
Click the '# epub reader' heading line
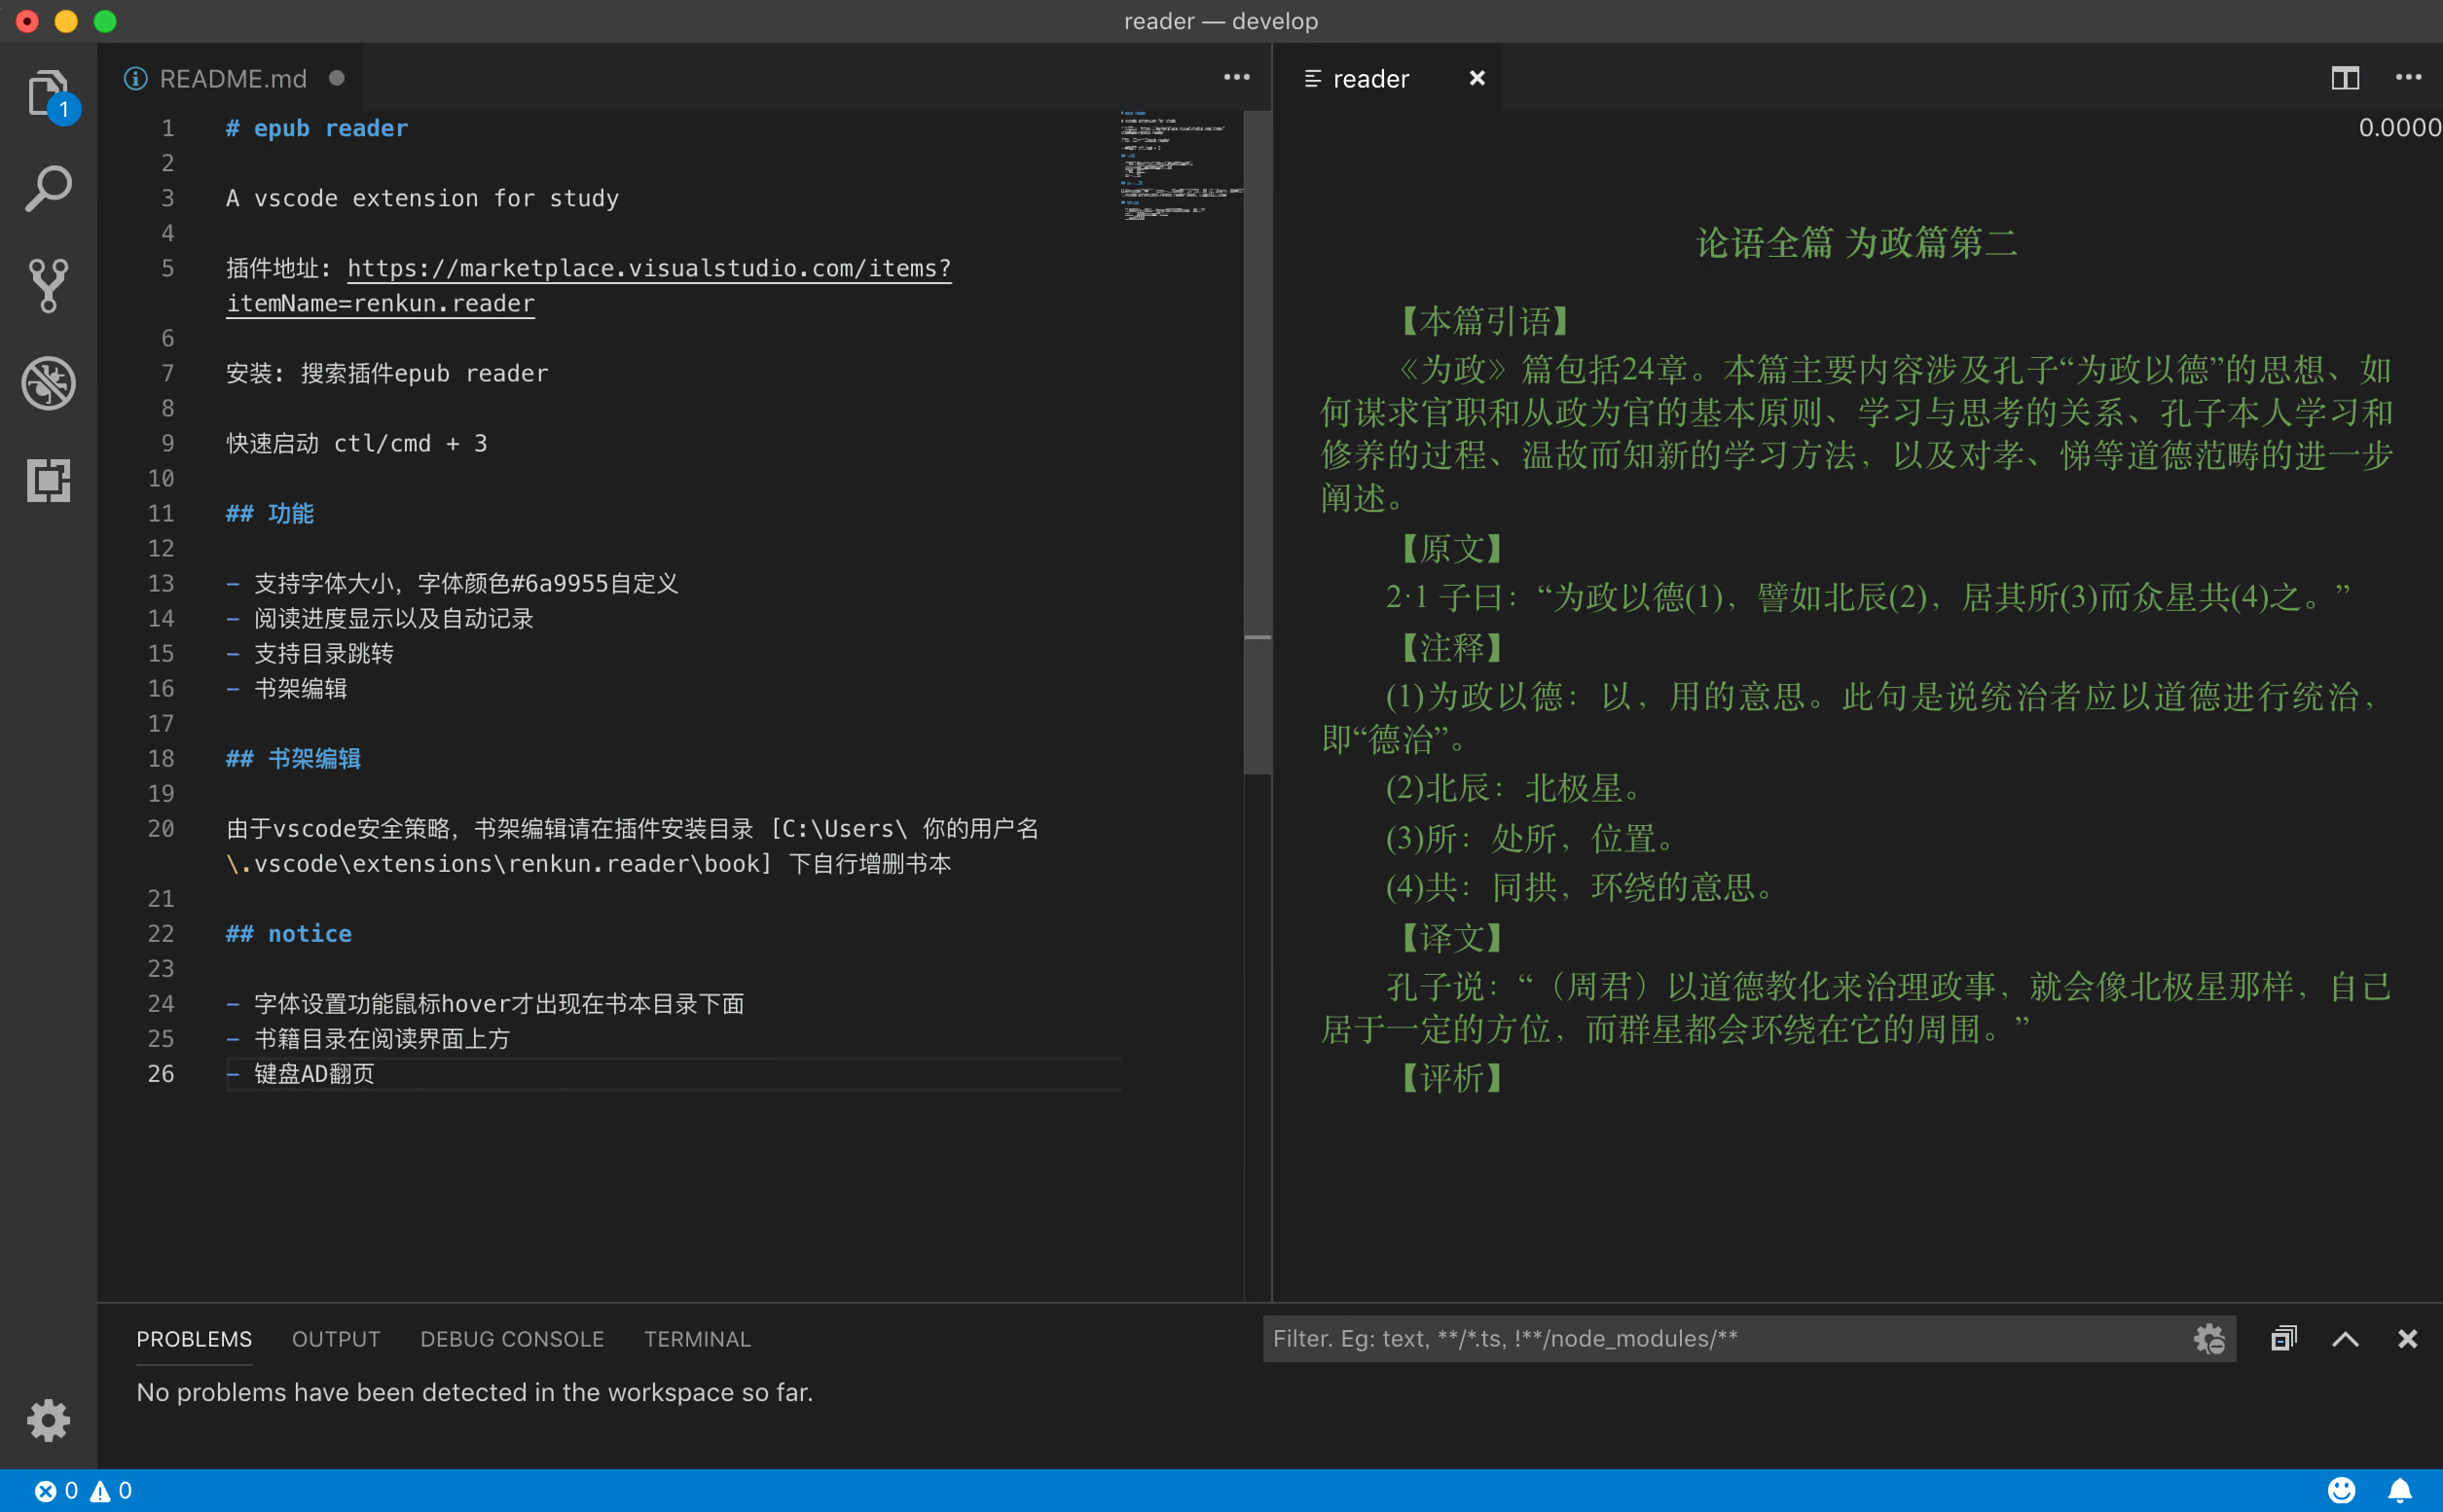click(x=316, y=128)
